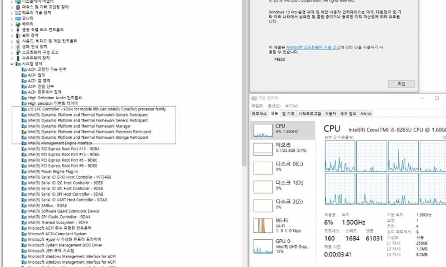Select Intel(R) Management Engine Interface row
This screenshot has width=446, height=267.
click(60, 143)
